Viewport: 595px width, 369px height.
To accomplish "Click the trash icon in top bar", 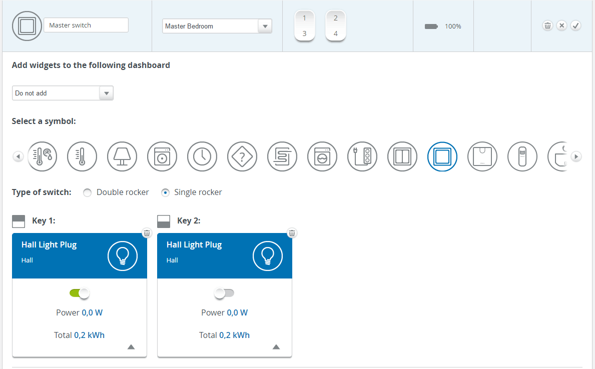I will tap(547, 25).
